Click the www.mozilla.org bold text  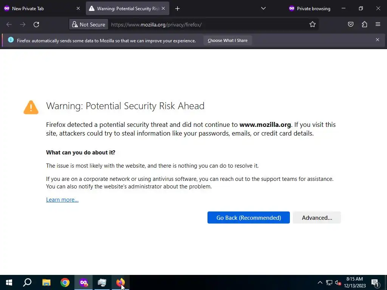(265, 125)
